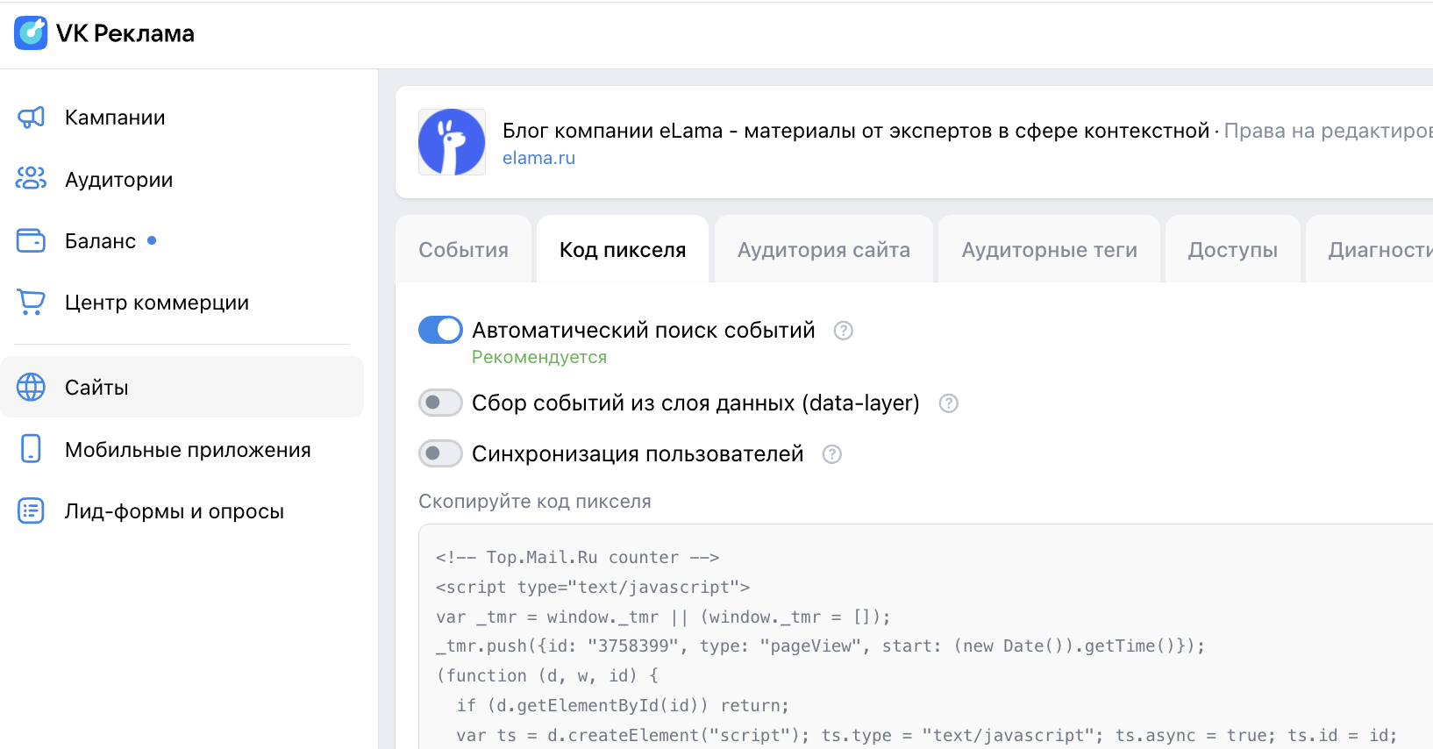Click the Мобильные приложения phone icon

pyautogui.click(x=31, y=449)
